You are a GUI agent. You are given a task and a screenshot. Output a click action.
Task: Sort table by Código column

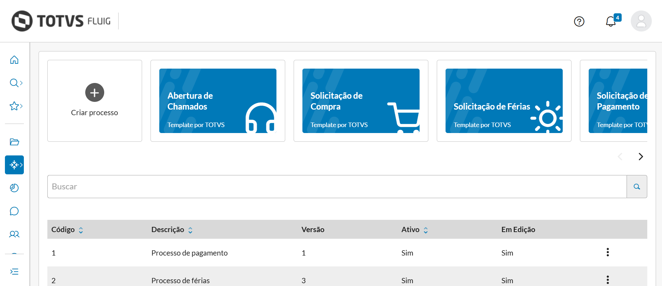81,230
